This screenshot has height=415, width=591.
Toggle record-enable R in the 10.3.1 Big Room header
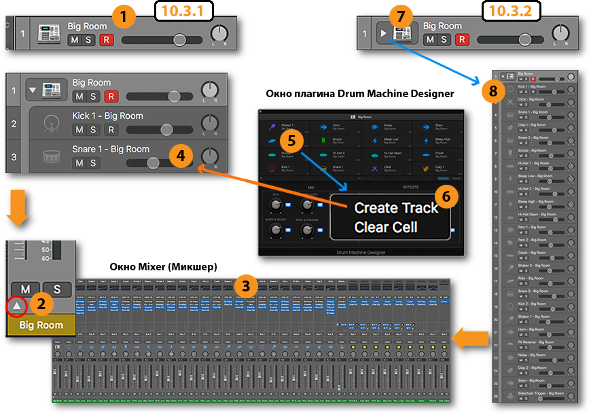point(106,40)
